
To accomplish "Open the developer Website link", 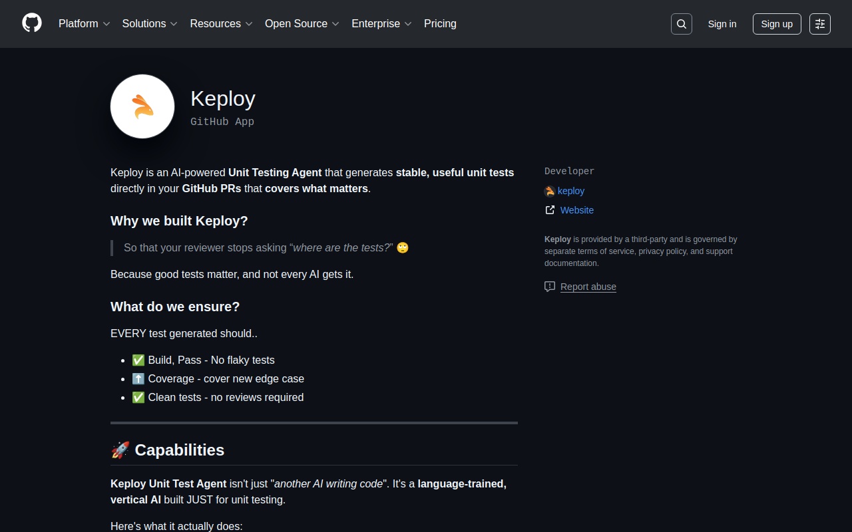I will [577, 210].
